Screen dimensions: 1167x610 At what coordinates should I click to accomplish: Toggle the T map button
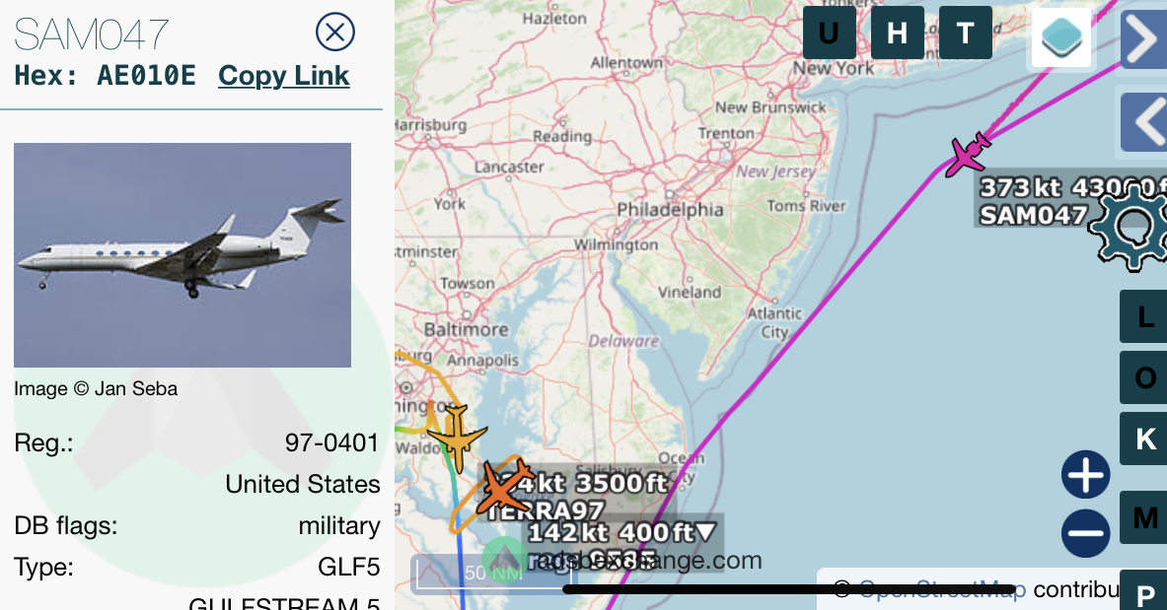[966, 33]
